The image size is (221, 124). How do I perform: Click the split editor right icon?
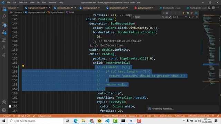click(x=214, y=8)
